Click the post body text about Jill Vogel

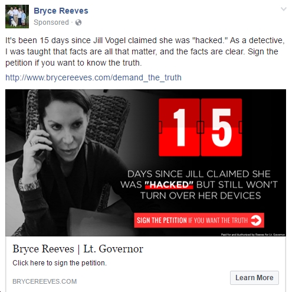coord(145,51)
